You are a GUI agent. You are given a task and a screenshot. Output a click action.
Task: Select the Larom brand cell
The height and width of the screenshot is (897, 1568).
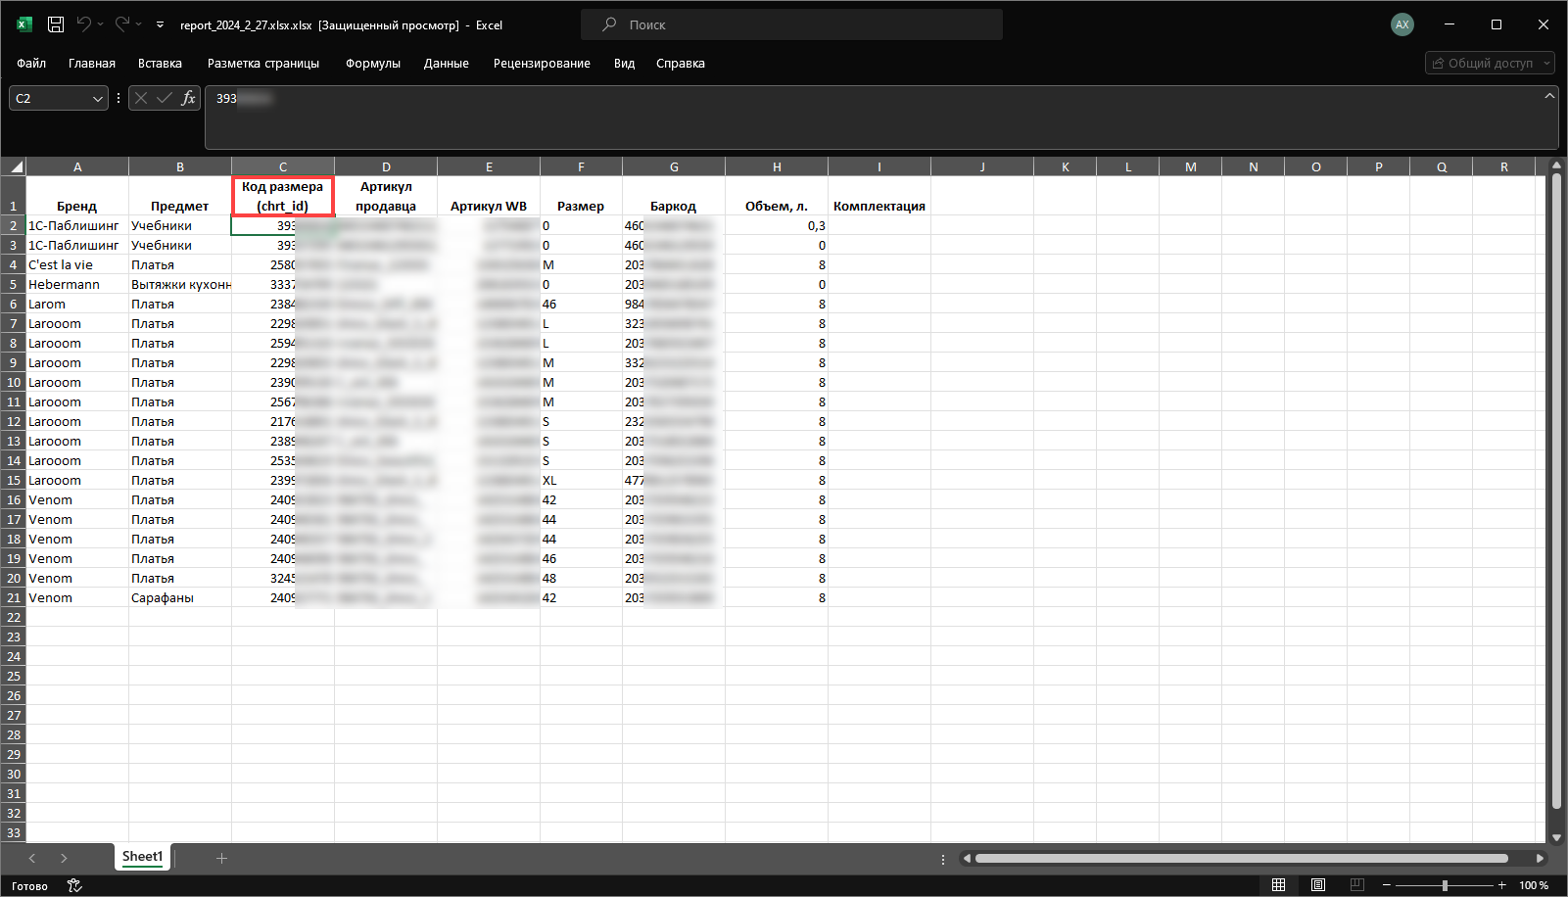point(77,304)
